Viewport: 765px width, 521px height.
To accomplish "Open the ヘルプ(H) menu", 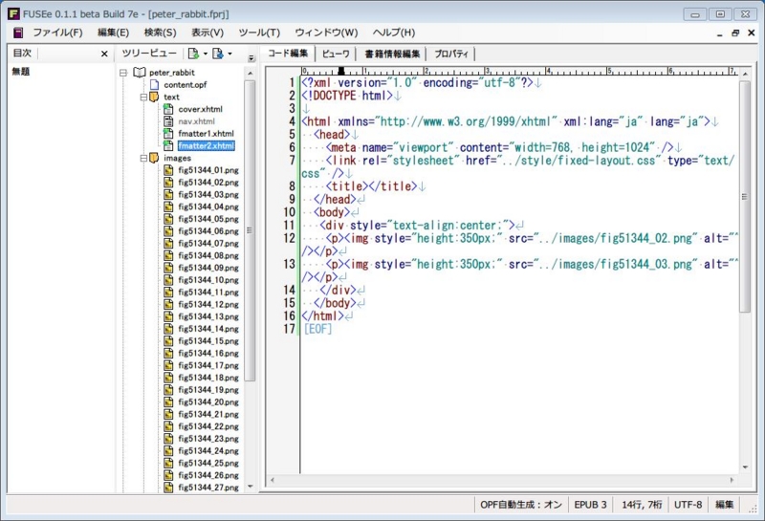I will click(x=394, y=33).
